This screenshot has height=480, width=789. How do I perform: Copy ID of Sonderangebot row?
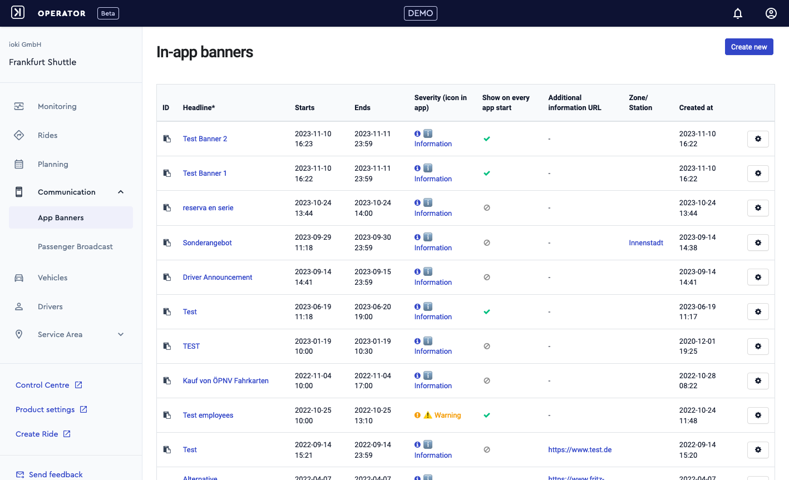click(x=167, y=243)
